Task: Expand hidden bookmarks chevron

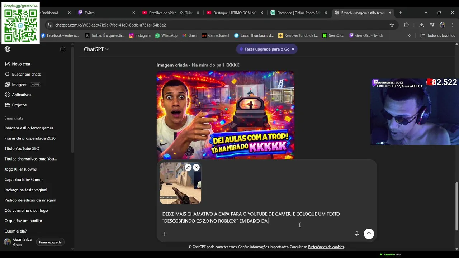Action: pos(409,35)
